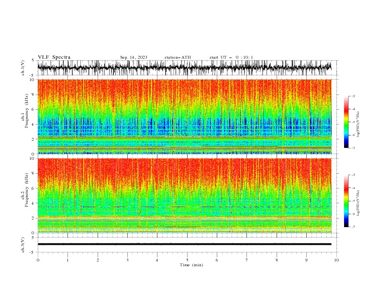Click the ch.3 waveform trace plot
379x292 pixels.
coord(184,244)
